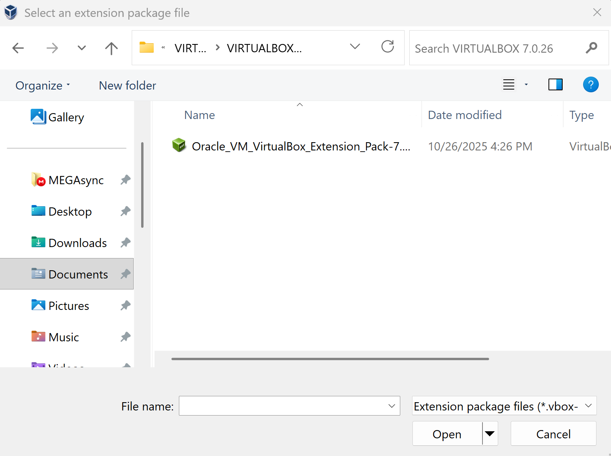Click the Gallery icon
Viewport: 611px width, 456px height.
click(38, 117)
